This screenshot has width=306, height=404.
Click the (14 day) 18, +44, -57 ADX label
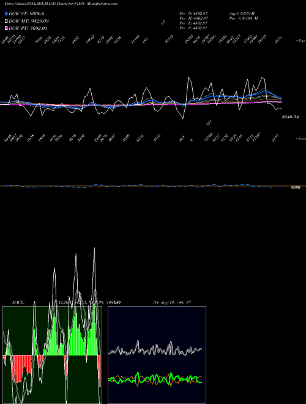(x=172, y=302)
